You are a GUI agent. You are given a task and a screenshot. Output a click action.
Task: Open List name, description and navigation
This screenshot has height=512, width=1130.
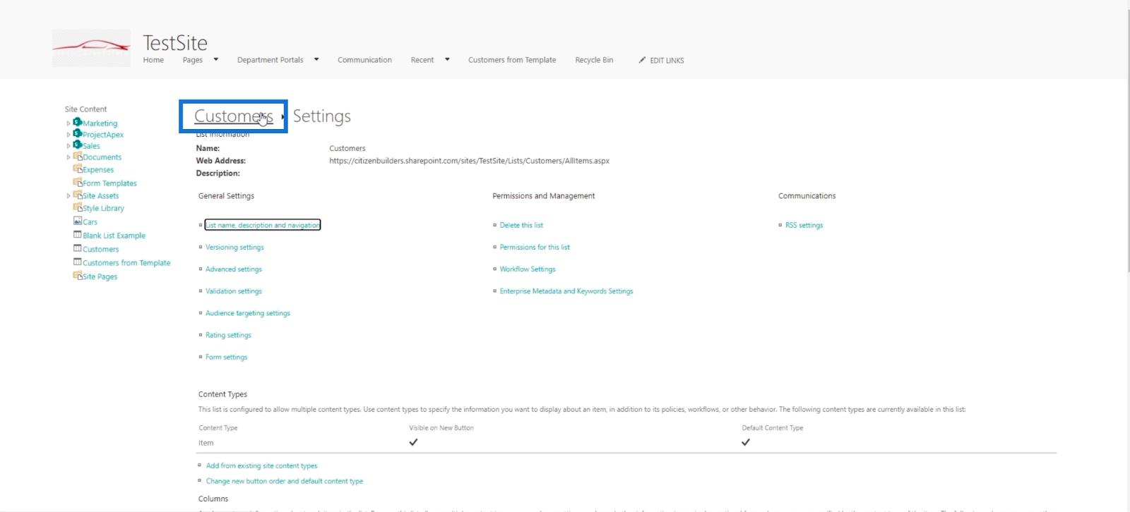262,225
